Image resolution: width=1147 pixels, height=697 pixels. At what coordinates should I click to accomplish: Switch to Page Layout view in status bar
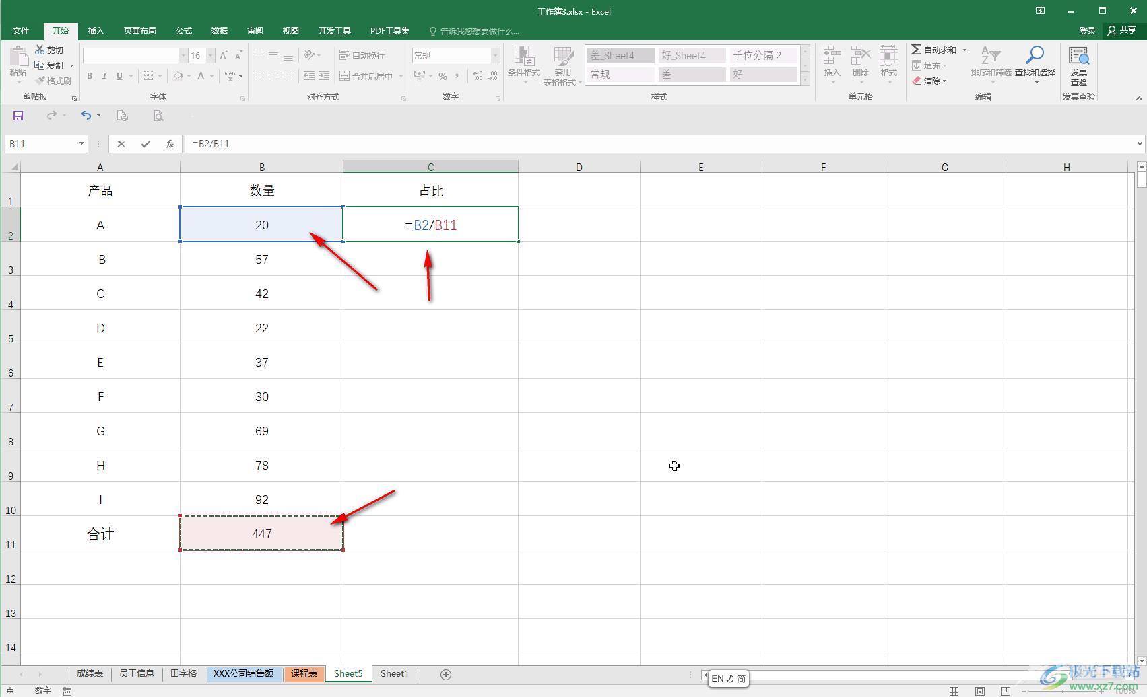(x=980, y=691)
